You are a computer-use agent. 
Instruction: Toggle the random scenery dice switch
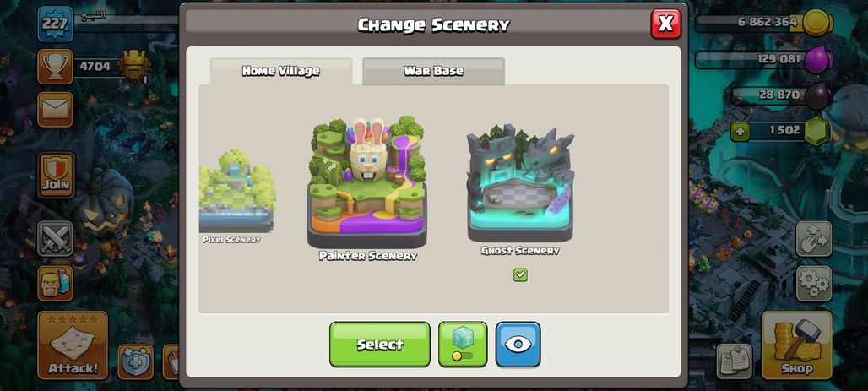pos(463,344)
